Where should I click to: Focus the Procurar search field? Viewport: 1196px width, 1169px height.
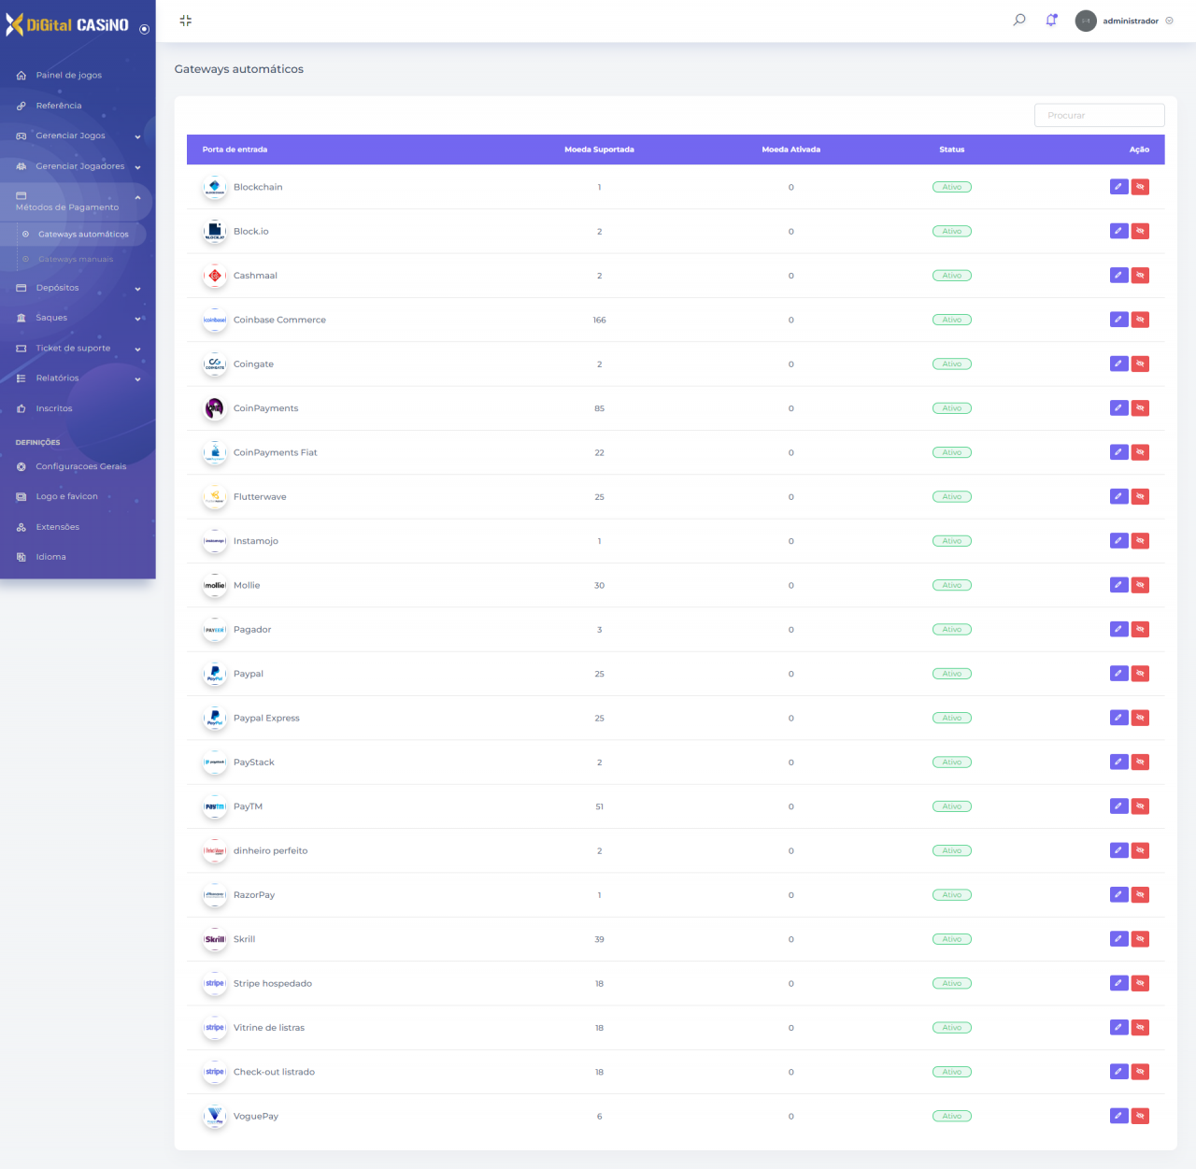tap(1099, 115)
